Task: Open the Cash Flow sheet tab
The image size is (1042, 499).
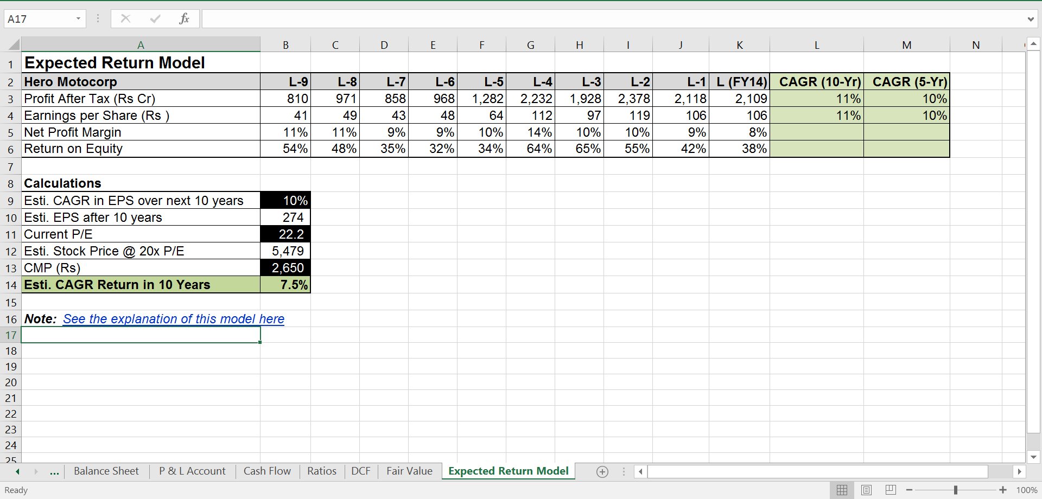Action: click(x=267, y=471)
